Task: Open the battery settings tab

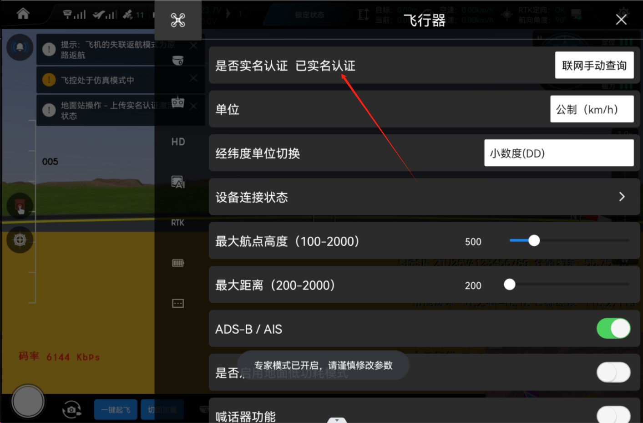Action: (178, 263)
